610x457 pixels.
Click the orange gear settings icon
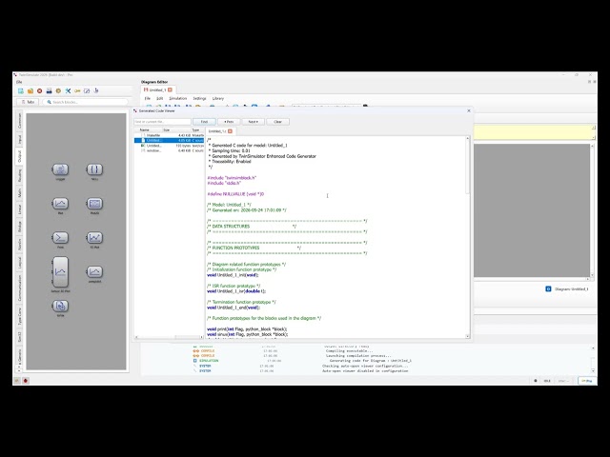(x=58, y=91)
